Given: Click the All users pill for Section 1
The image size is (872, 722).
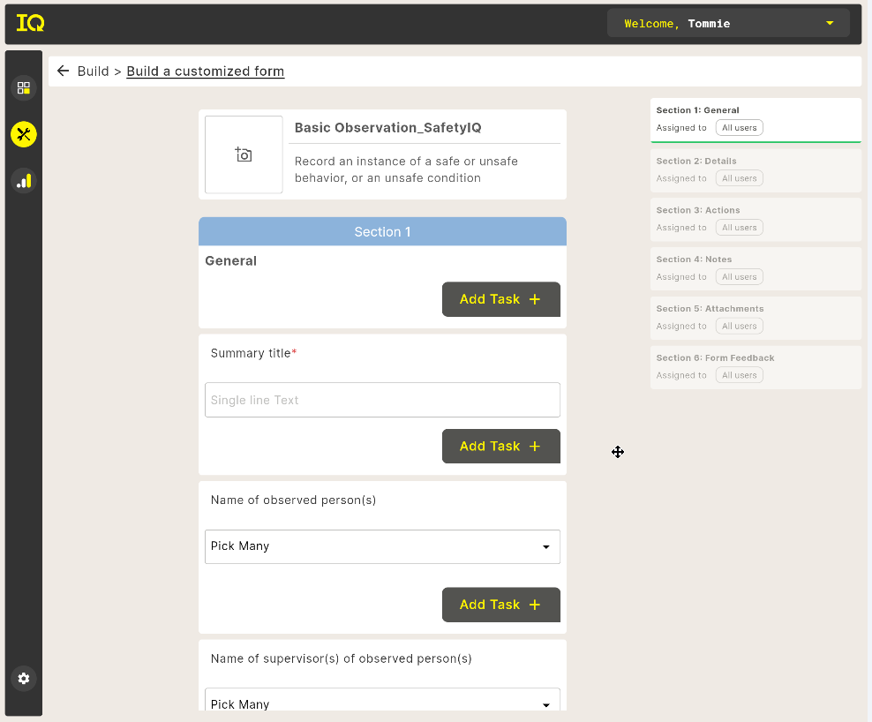Looking at the screenshot, I should [739, 127].
